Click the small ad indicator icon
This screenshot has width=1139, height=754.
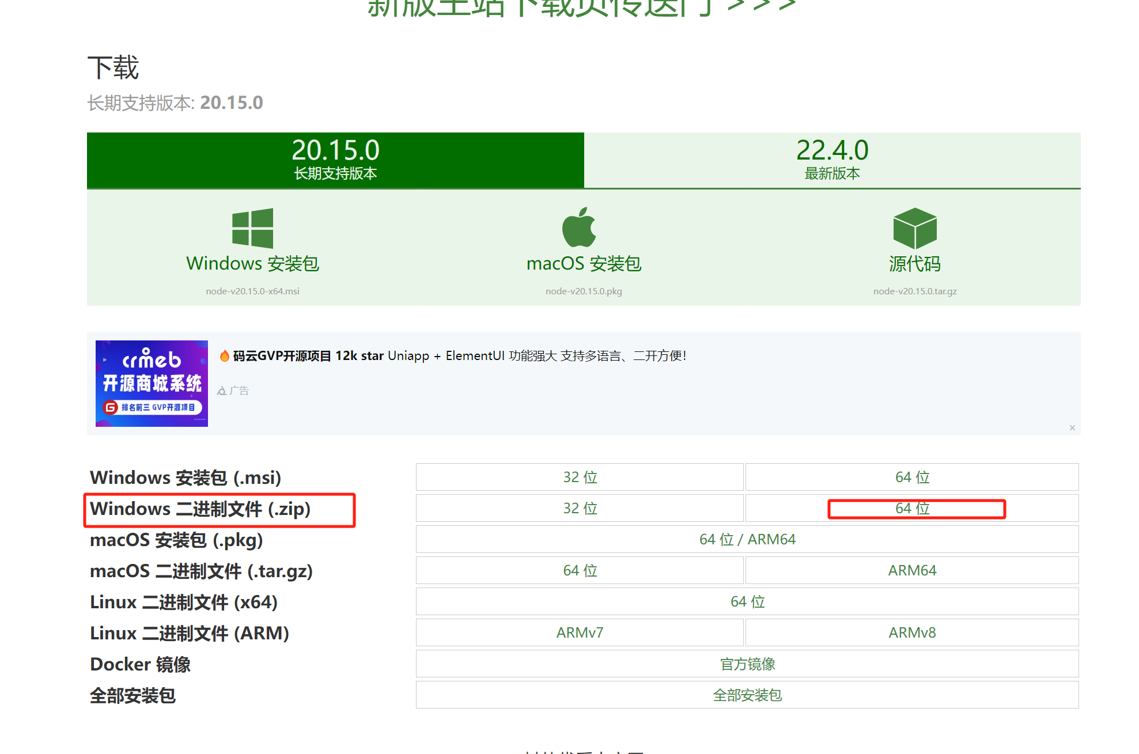pyautogui.click(x=222, y=391)
